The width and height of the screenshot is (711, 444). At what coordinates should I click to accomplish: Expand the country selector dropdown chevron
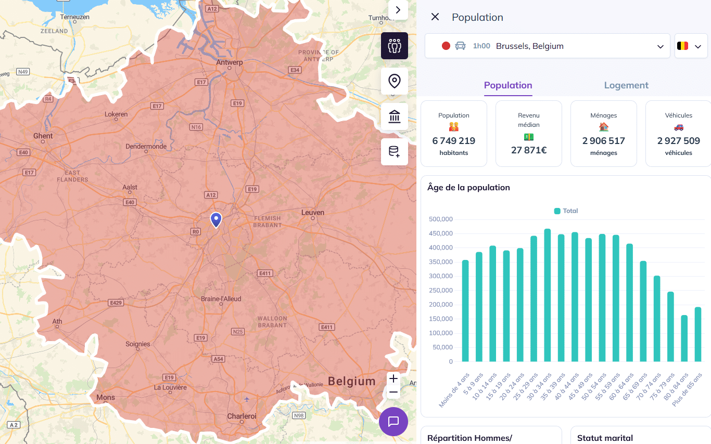(698, 46)
